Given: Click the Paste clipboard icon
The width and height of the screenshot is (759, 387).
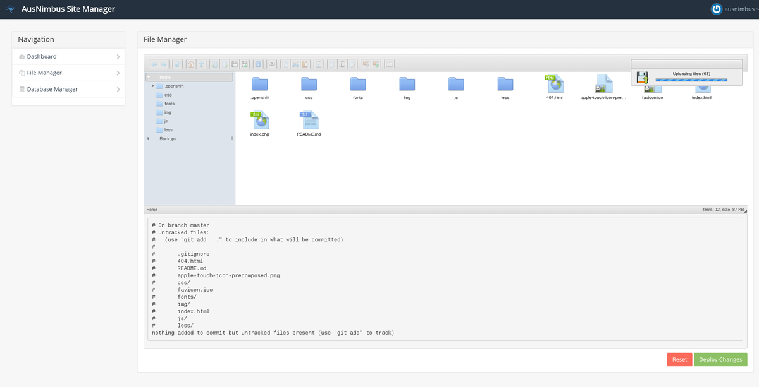Looking at the screenshot, I should pos(305,64).
